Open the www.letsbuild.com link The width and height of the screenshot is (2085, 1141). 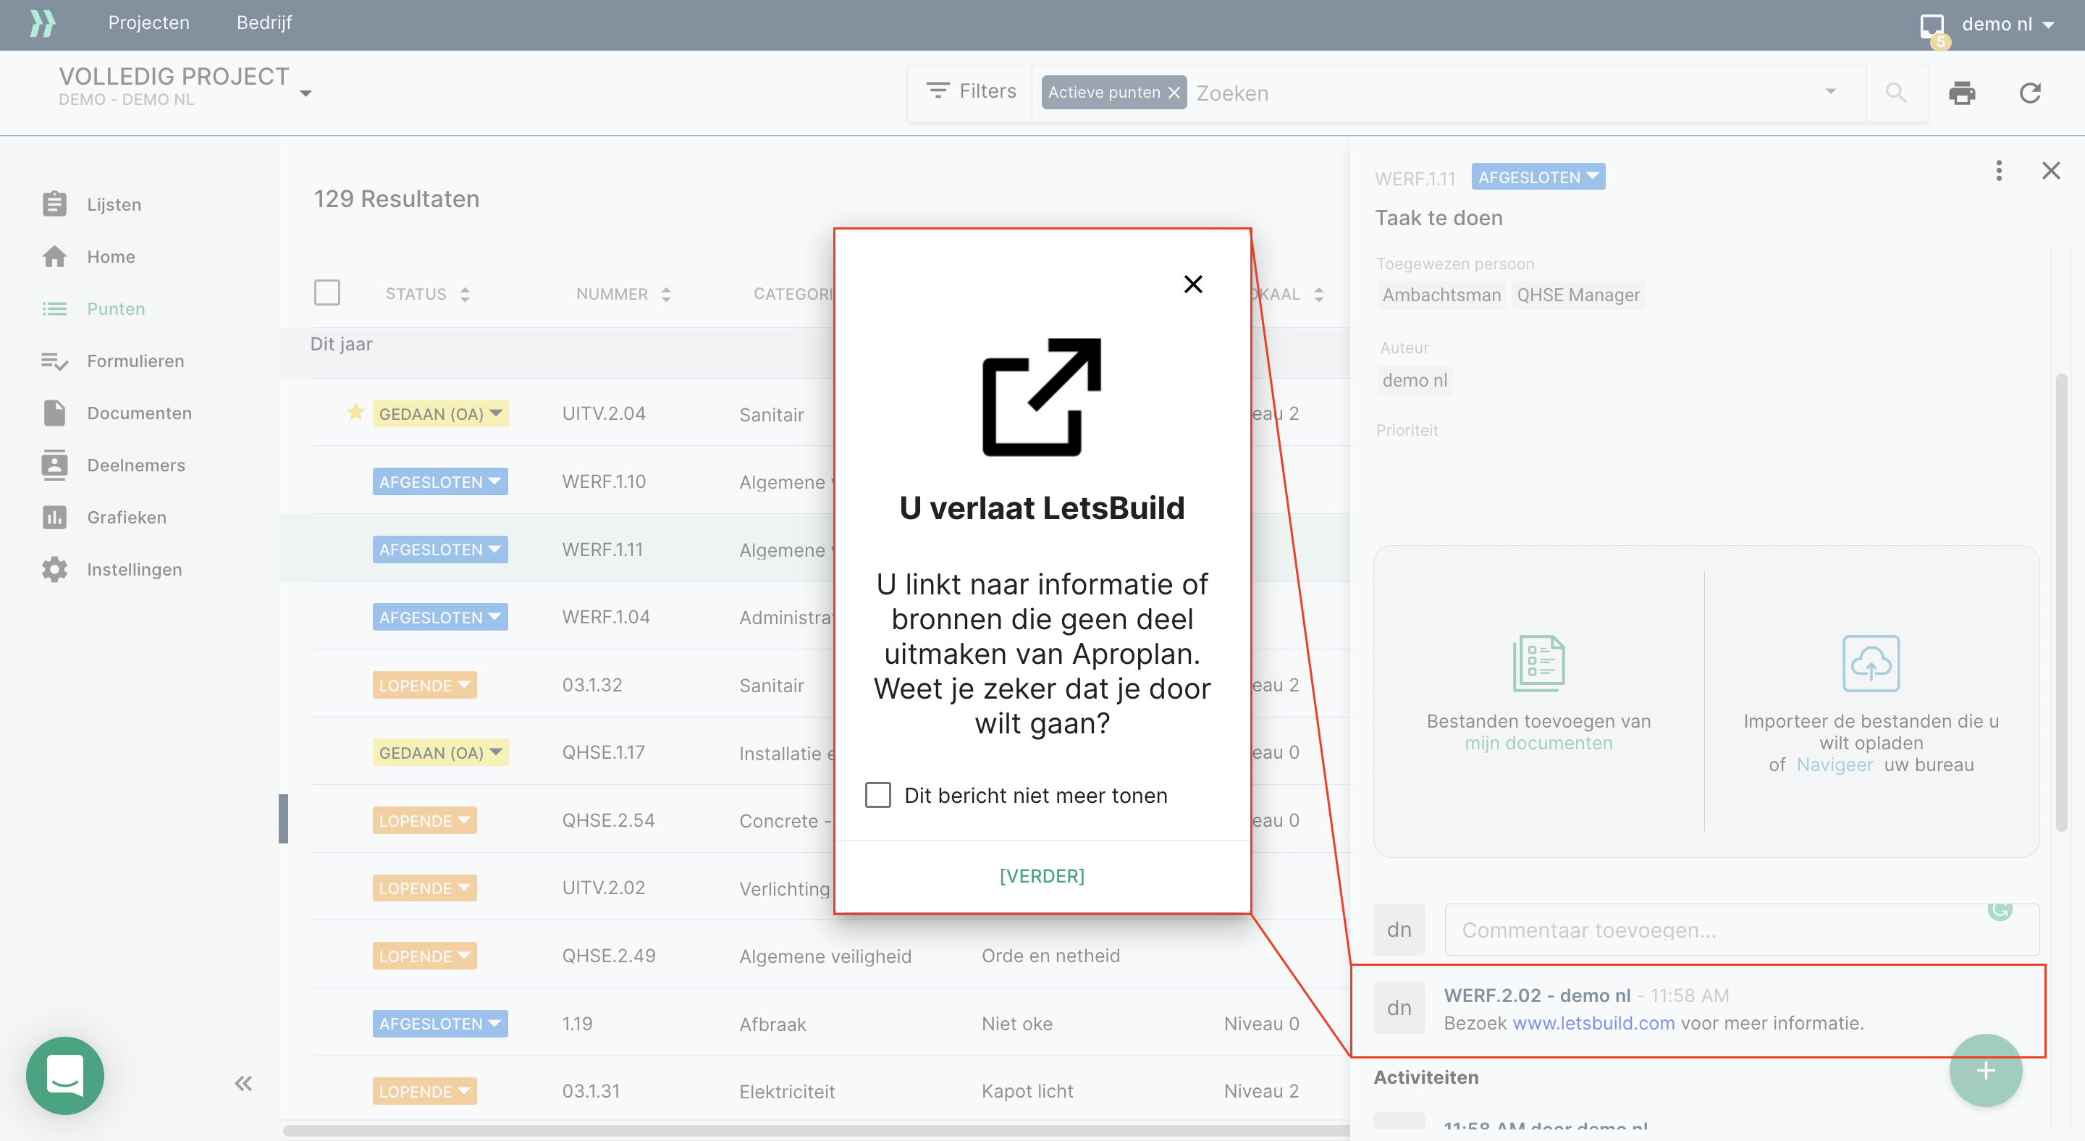[1593, 1023]
